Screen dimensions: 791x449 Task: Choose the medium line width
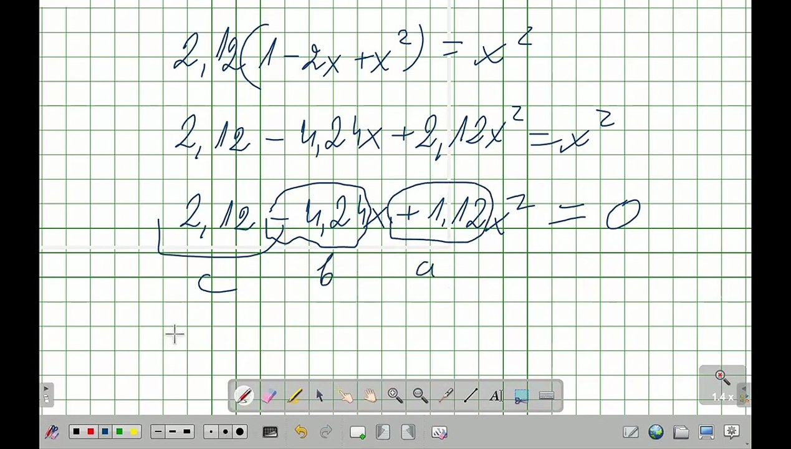[x=173, y=432]
